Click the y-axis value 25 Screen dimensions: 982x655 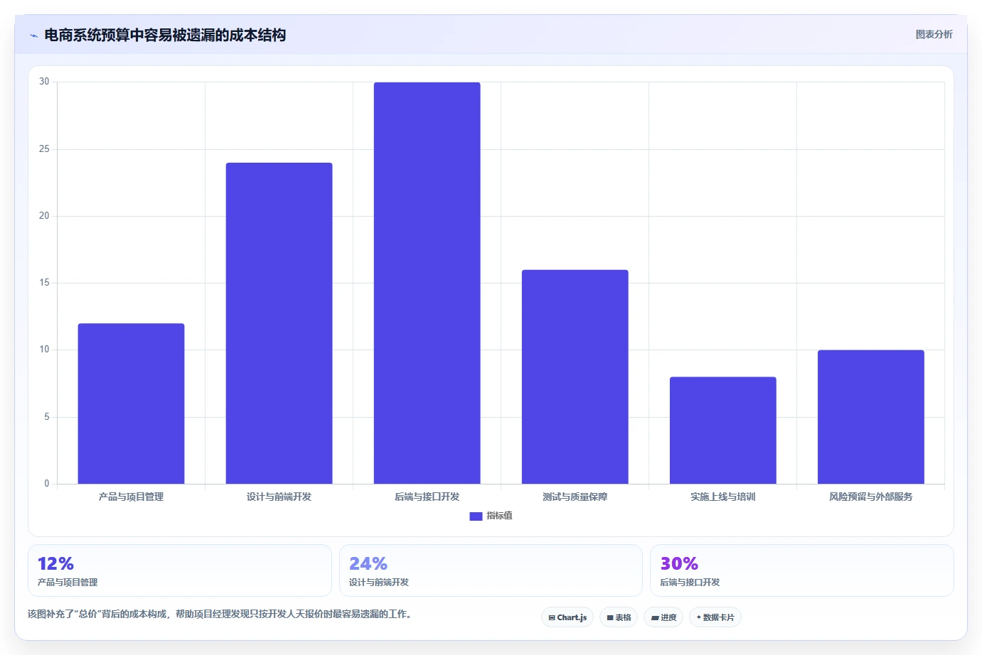(44, 148)
